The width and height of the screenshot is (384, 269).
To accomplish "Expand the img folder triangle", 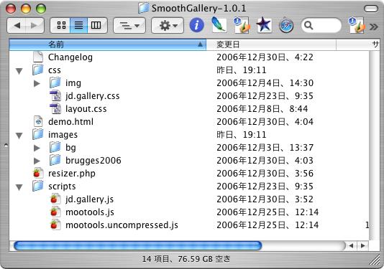I will click(37, 83).
